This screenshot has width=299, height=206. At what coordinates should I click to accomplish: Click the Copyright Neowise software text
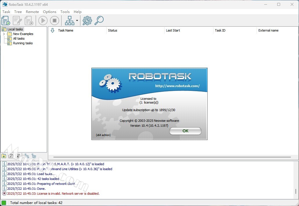pyautogui.click(x=149, y=121)
